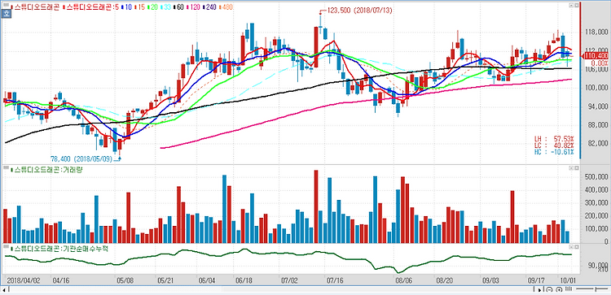Maximize the price chart pane
This screenshot has height=295, width=611.
pos(577,6)
